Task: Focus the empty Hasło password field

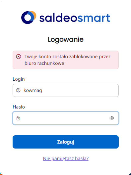Action: pyautogui.click(x=66, y=118)
